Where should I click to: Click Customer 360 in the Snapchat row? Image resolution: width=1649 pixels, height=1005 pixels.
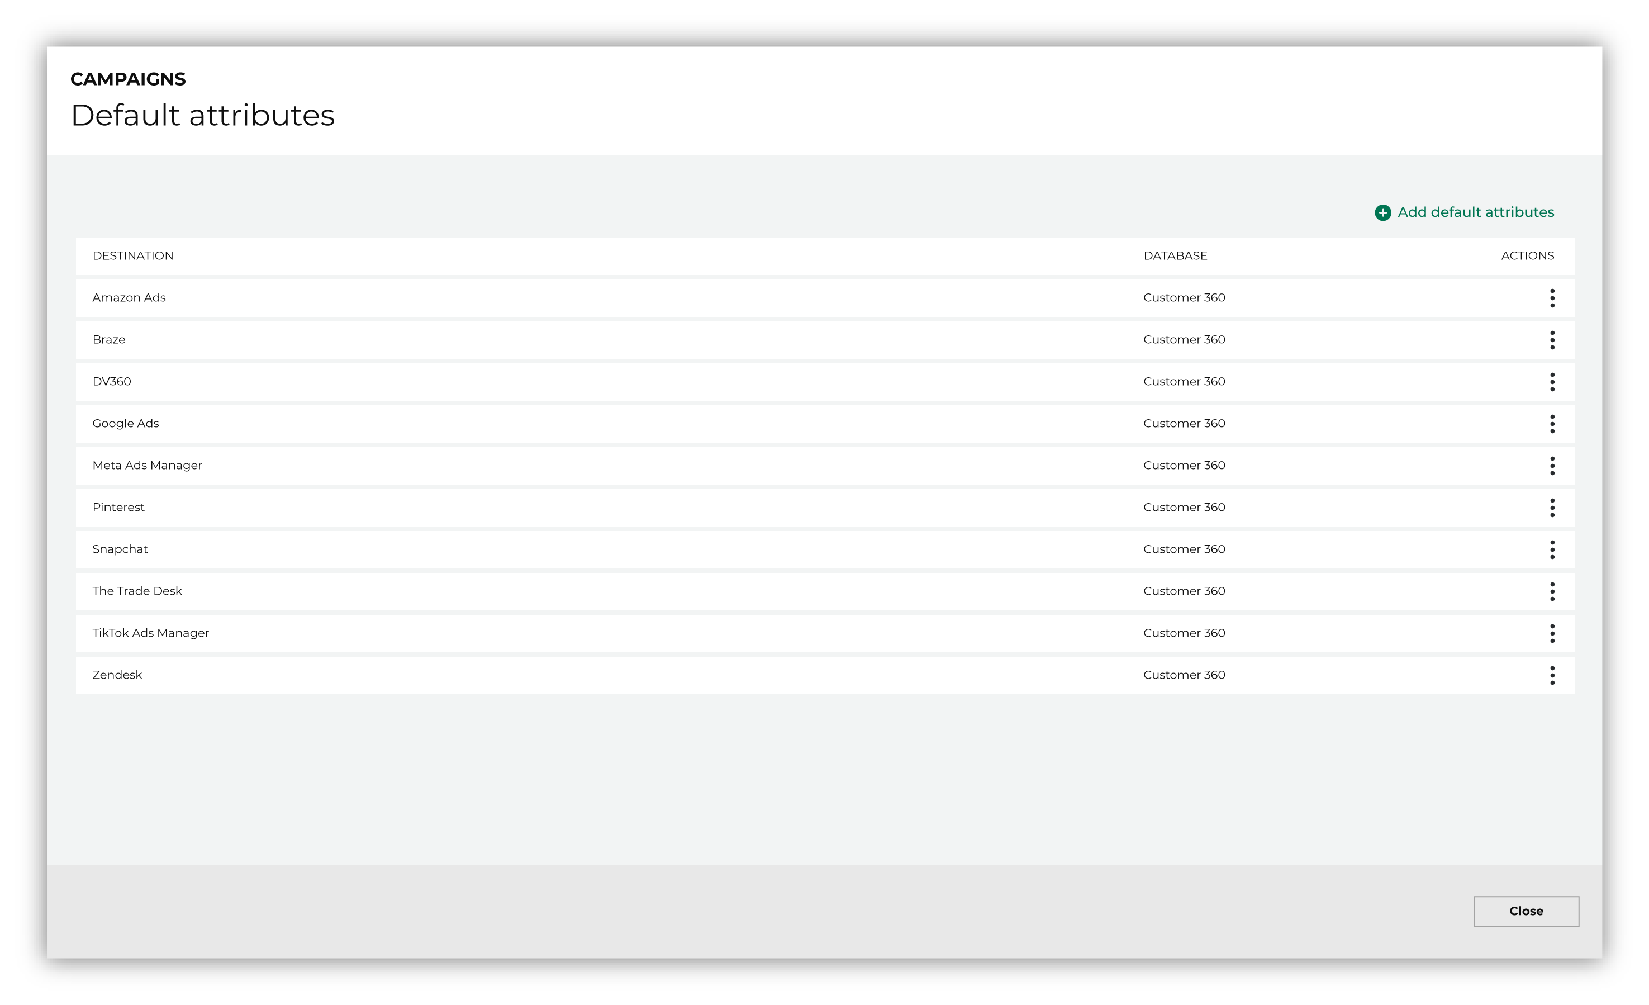[1184, 549]
